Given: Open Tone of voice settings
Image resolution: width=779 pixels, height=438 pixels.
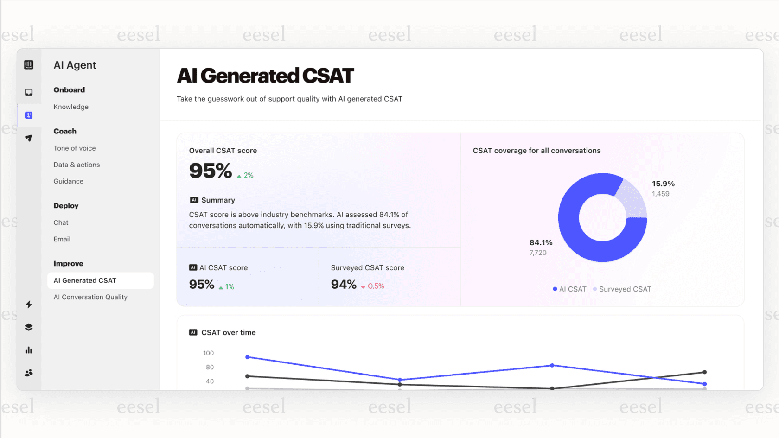Looking at the screenshot, I should pos(75,148).
